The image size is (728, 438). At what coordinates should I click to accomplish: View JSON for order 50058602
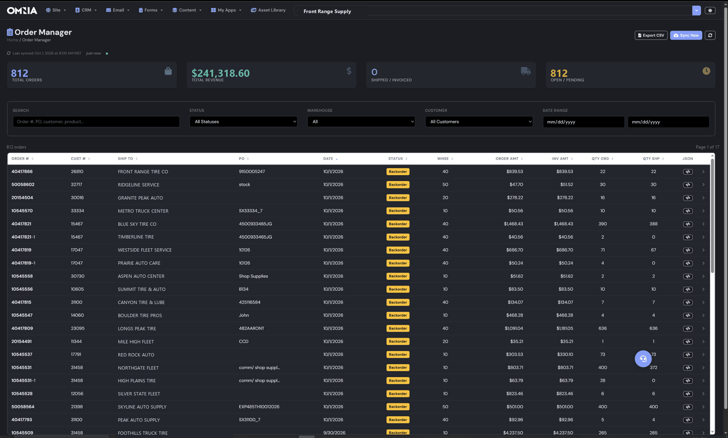click(x=688, y=185)
